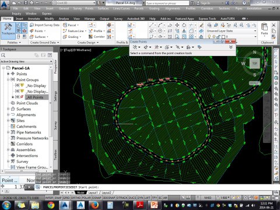Click the search keyword input field
The height and width of the screenshot is (210, 280).
point(167,3)
